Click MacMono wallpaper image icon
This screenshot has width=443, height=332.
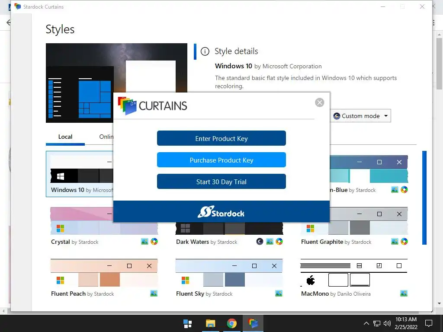[x=404, y=294]
